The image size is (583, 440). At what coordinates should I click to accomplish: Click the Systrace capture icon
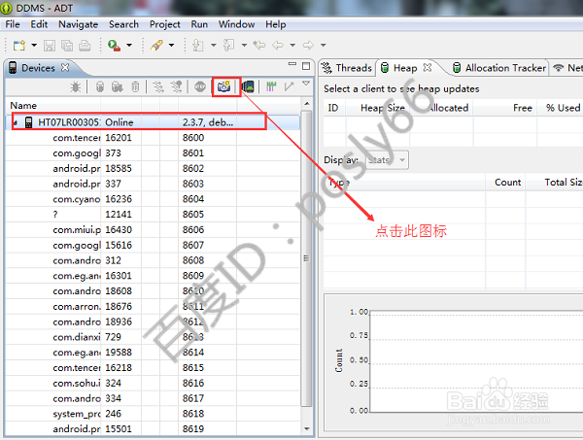[271, 87]
